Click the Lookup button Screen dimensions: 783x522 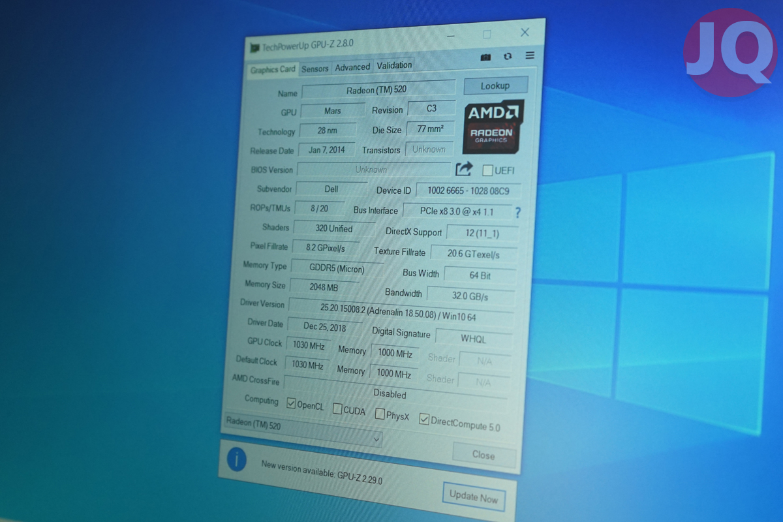(x=495, y=85)
